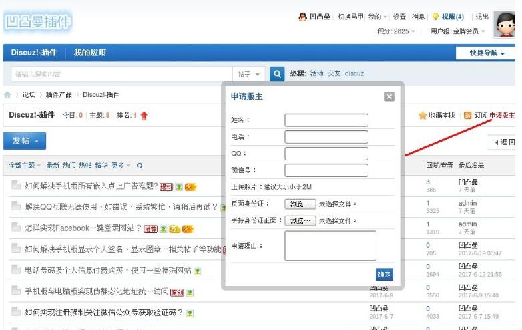Click the 设置 link
This screenshot has width=522, height=330.
coord(399,17)
